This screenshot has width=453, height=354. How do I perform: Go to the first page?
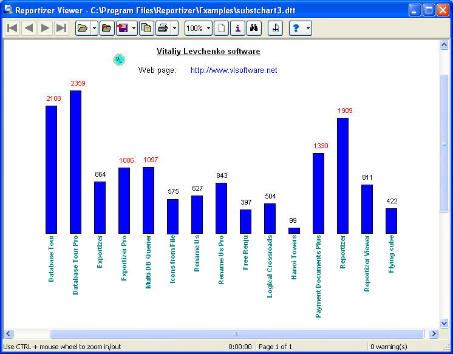12,29
